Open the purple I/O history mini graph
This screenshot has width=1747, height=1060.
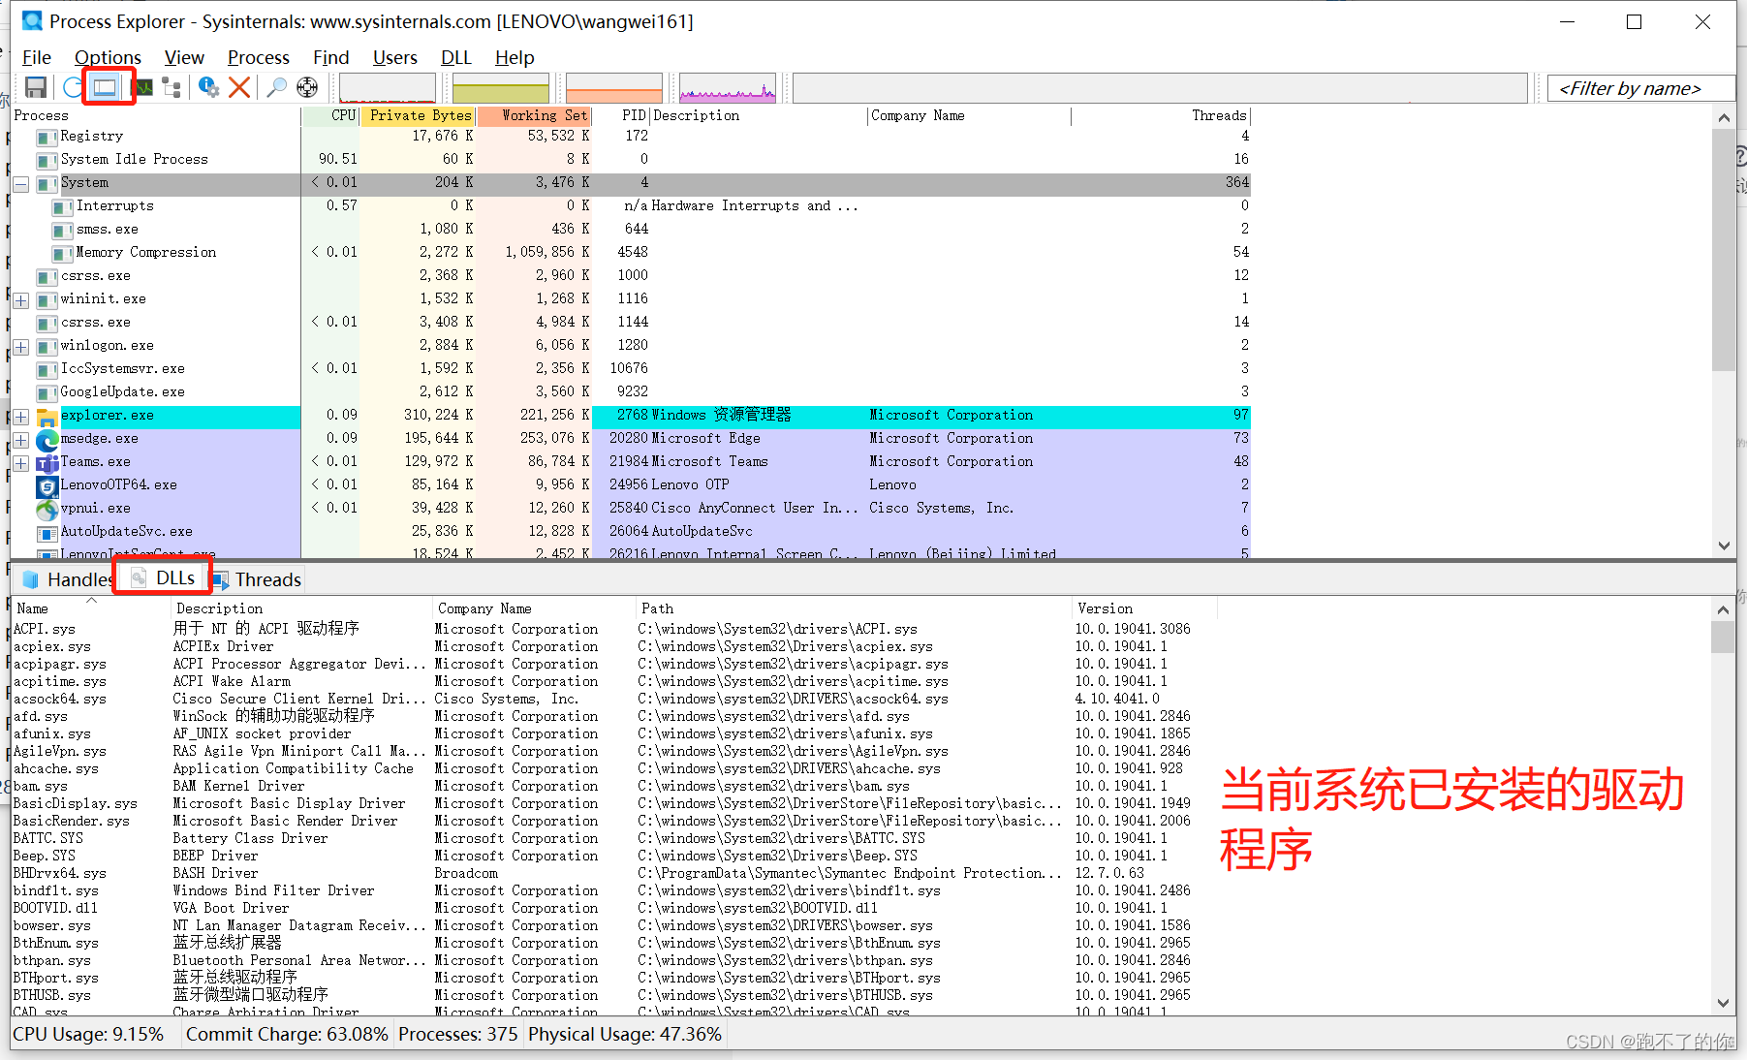727,88
